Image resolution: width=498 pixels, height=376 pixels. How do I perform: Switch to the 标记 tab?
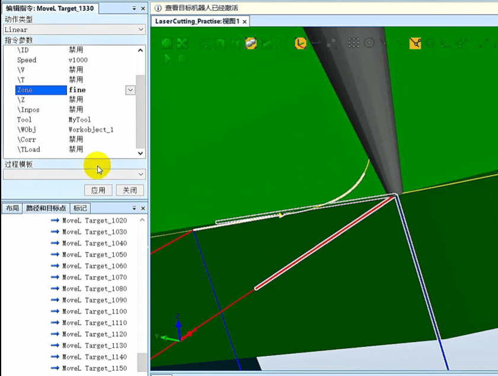coord(80,208)
